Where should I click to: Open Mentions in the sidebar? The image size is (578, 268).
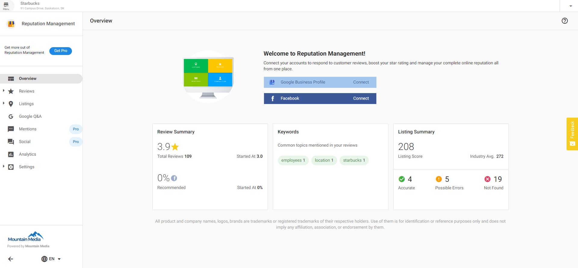pyautogui.click(x=27, y=129)
